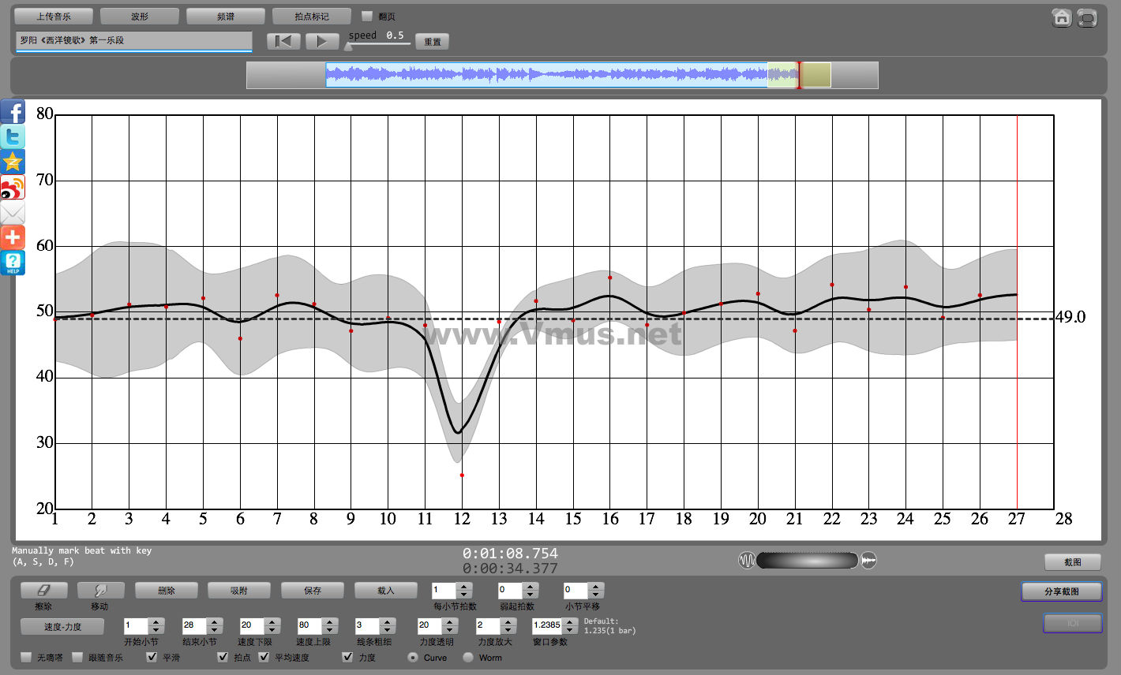1121x675 pixels.
Task: Select the eraser (擦除) tool
Action: tap(43, 590)
